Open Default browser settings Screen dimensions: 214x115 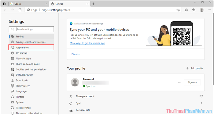(x=31, y=75)
